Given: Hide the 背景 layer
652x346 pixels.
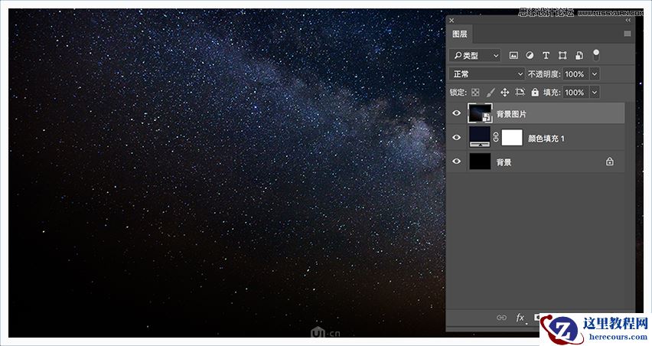Looking at the screenshot, I should click(457, 162).
